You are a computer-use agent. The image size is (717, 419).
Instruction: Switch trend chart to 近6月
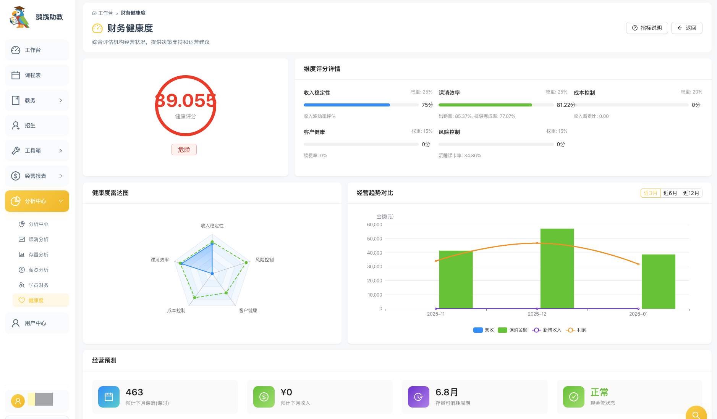(670, 193)
